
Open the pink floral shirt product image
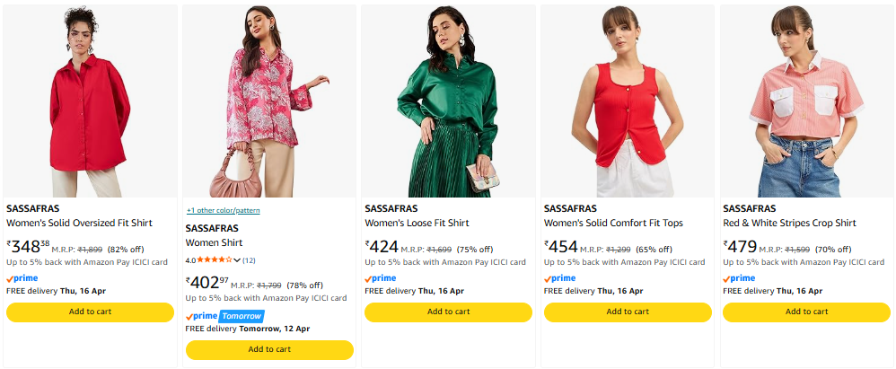click(x=268, y=101)
